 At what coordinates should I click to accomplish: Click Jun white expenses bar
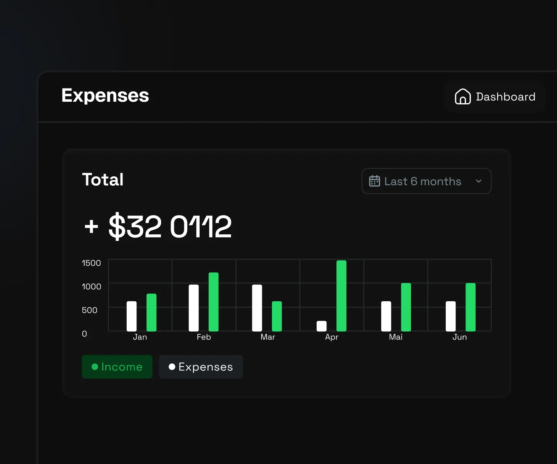[x=451, y=316]
